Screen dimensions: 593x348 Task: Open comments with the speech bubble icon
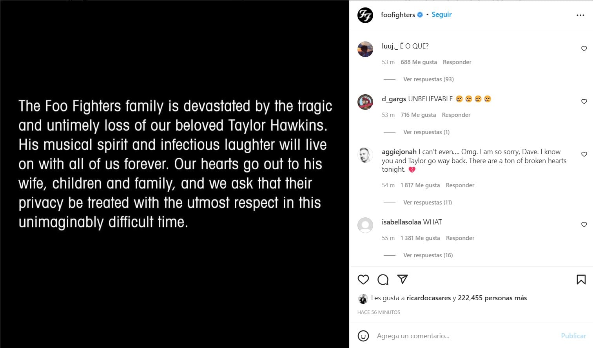pos(383,280)
